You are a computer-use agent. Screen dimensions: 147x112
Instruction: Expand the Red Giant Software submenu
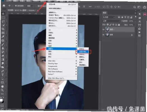tap(61, 72)
